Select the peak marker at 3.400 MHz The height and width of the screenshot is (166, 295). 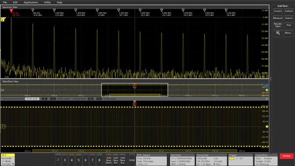click(x=183, y=10)
